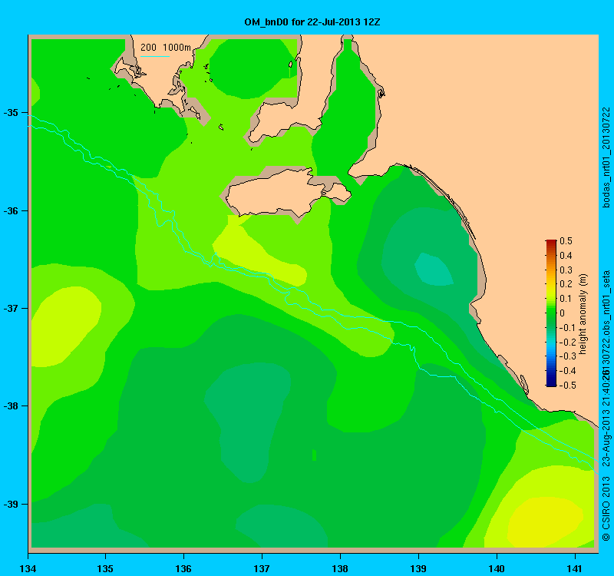Click the teal low-anomaly patch near 139, -36.6
The width and height of the screenshot is (614, 576).
click(434, 270)
